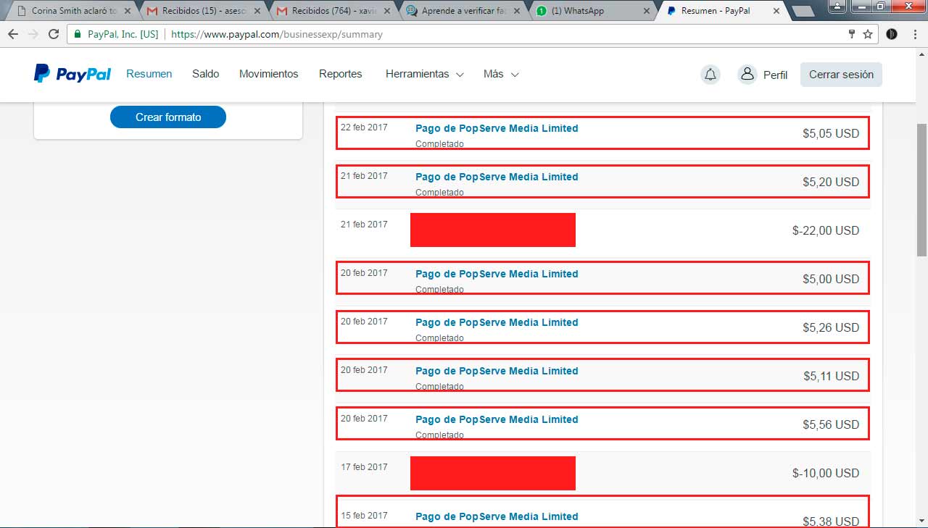Image resolution: width=928 pixels, height=528 pixels.
Task: Click the Crear formato button
Action: click(168, 117)
